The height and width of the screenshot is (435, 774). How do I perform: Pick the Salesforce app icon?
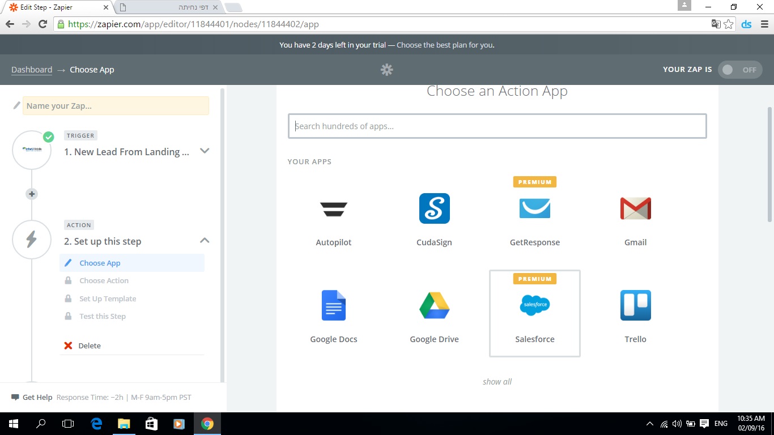coord(534,305)
